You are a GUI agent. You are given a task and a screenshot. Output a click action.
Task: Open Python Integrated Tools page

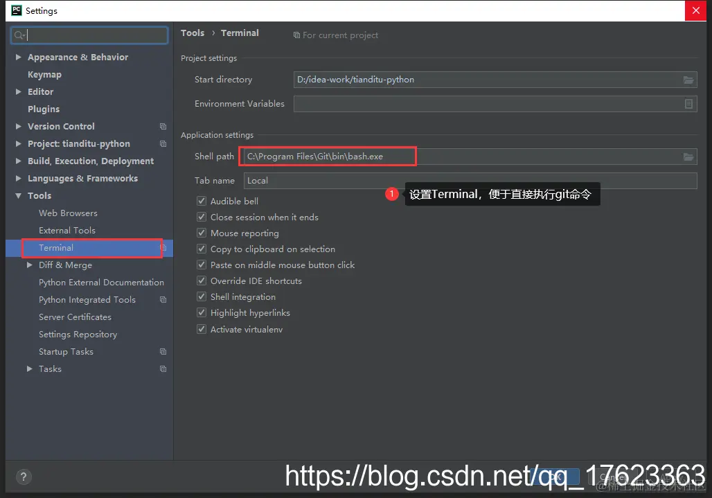(87, 300)
